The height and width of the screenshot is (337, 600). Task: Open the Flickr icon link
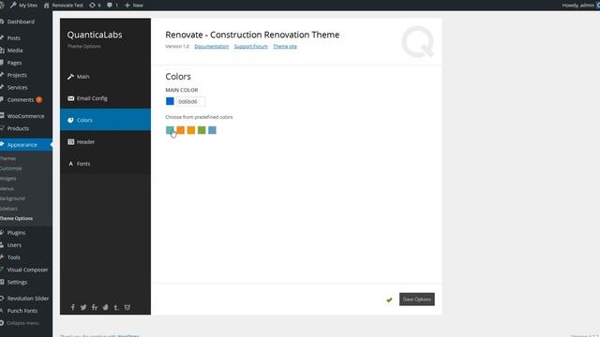(x=95, y=307)
